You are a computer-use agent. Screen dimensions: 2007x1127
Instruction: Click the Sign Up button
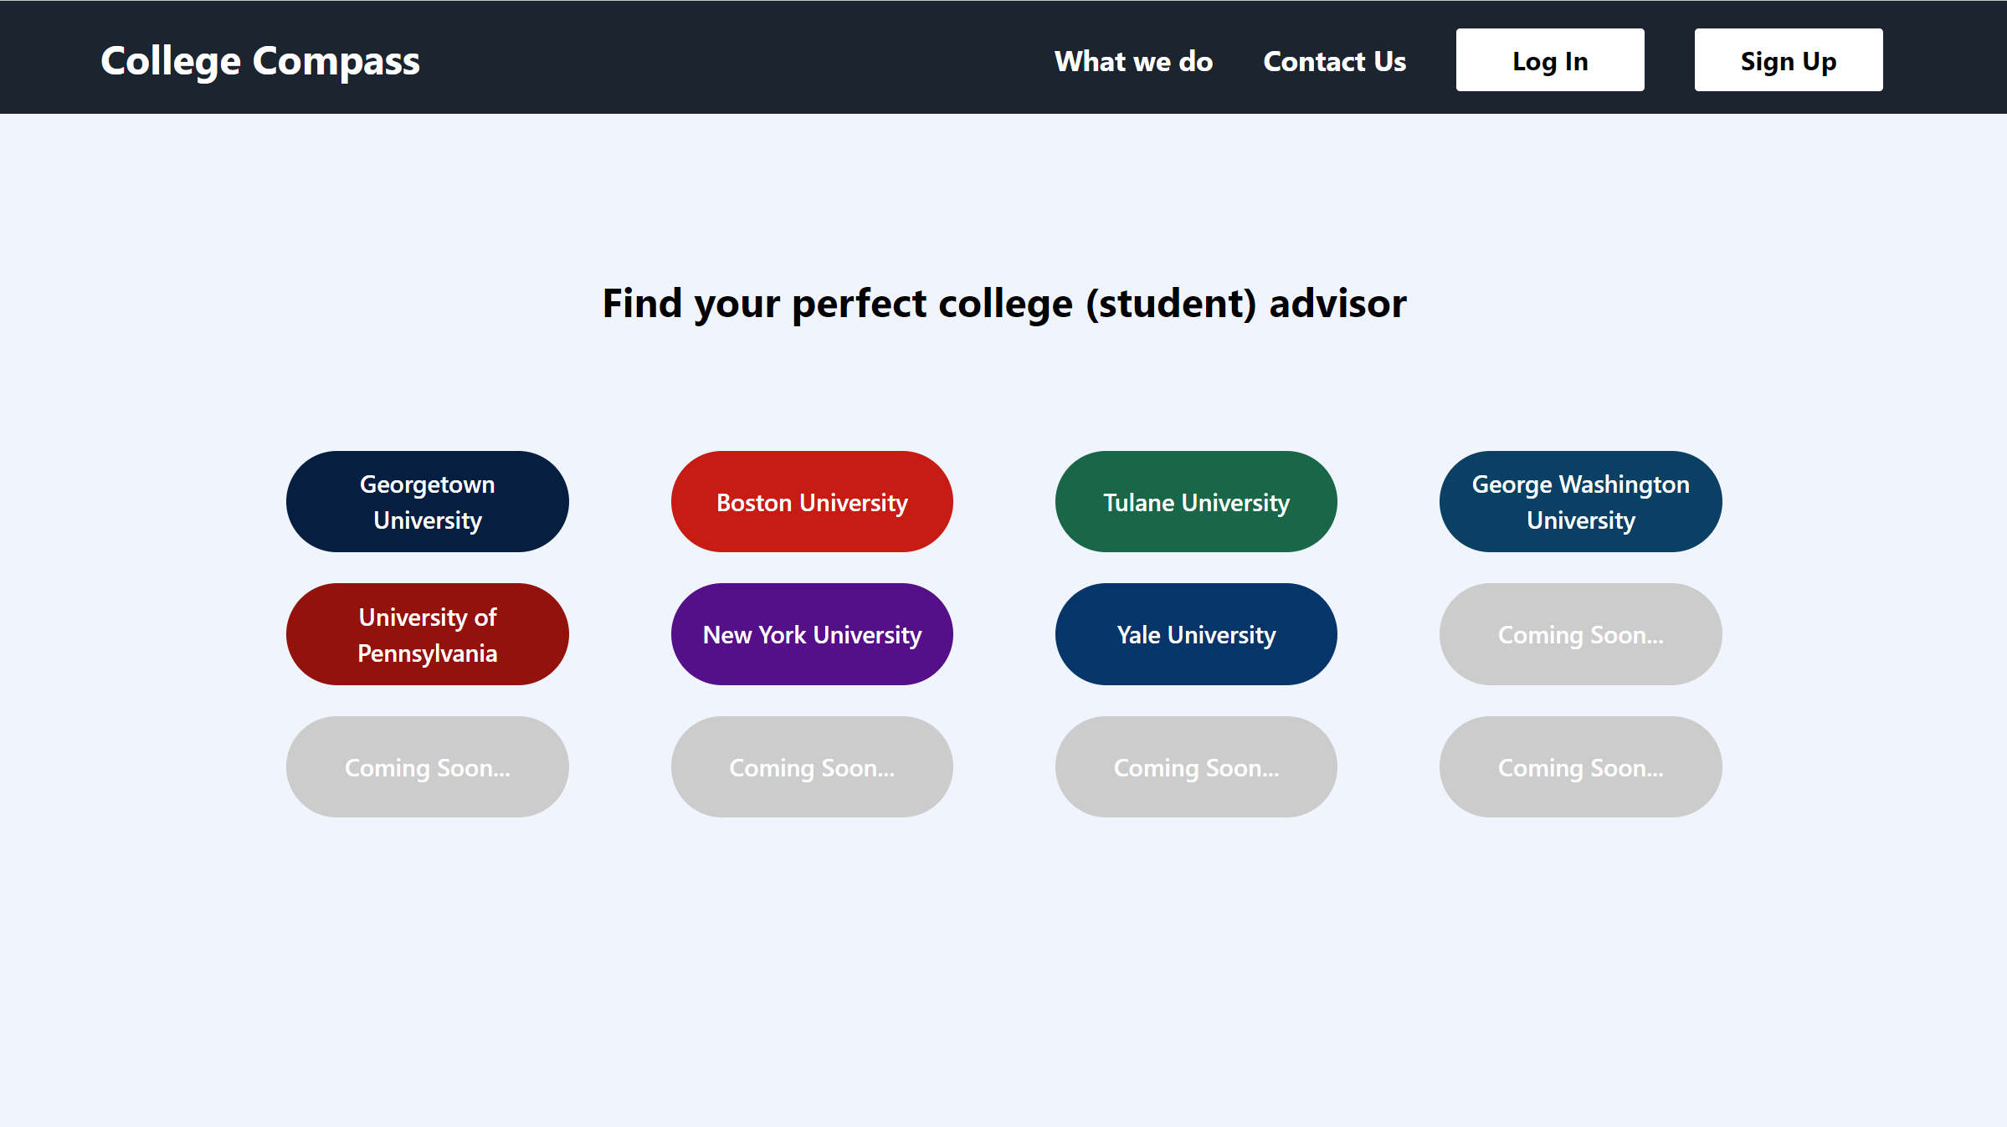[x=1789, y=60]
